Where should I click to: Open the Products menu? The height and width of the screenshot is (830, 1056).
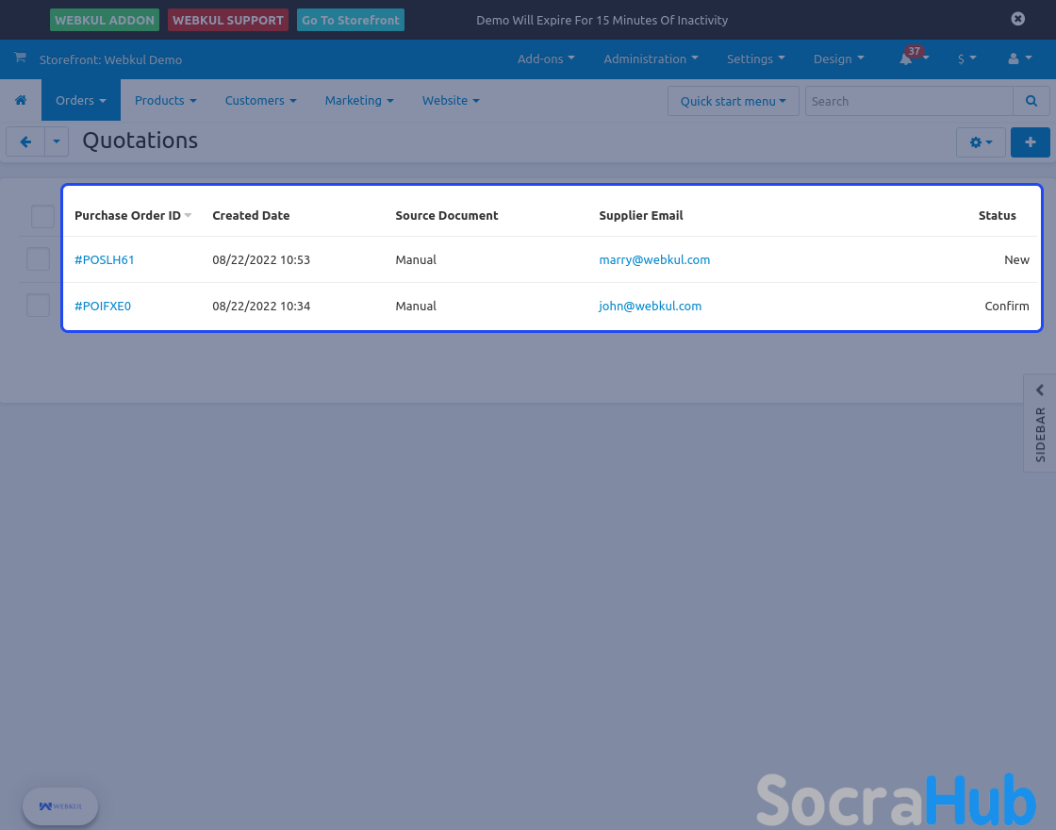[x=165, y=100]
